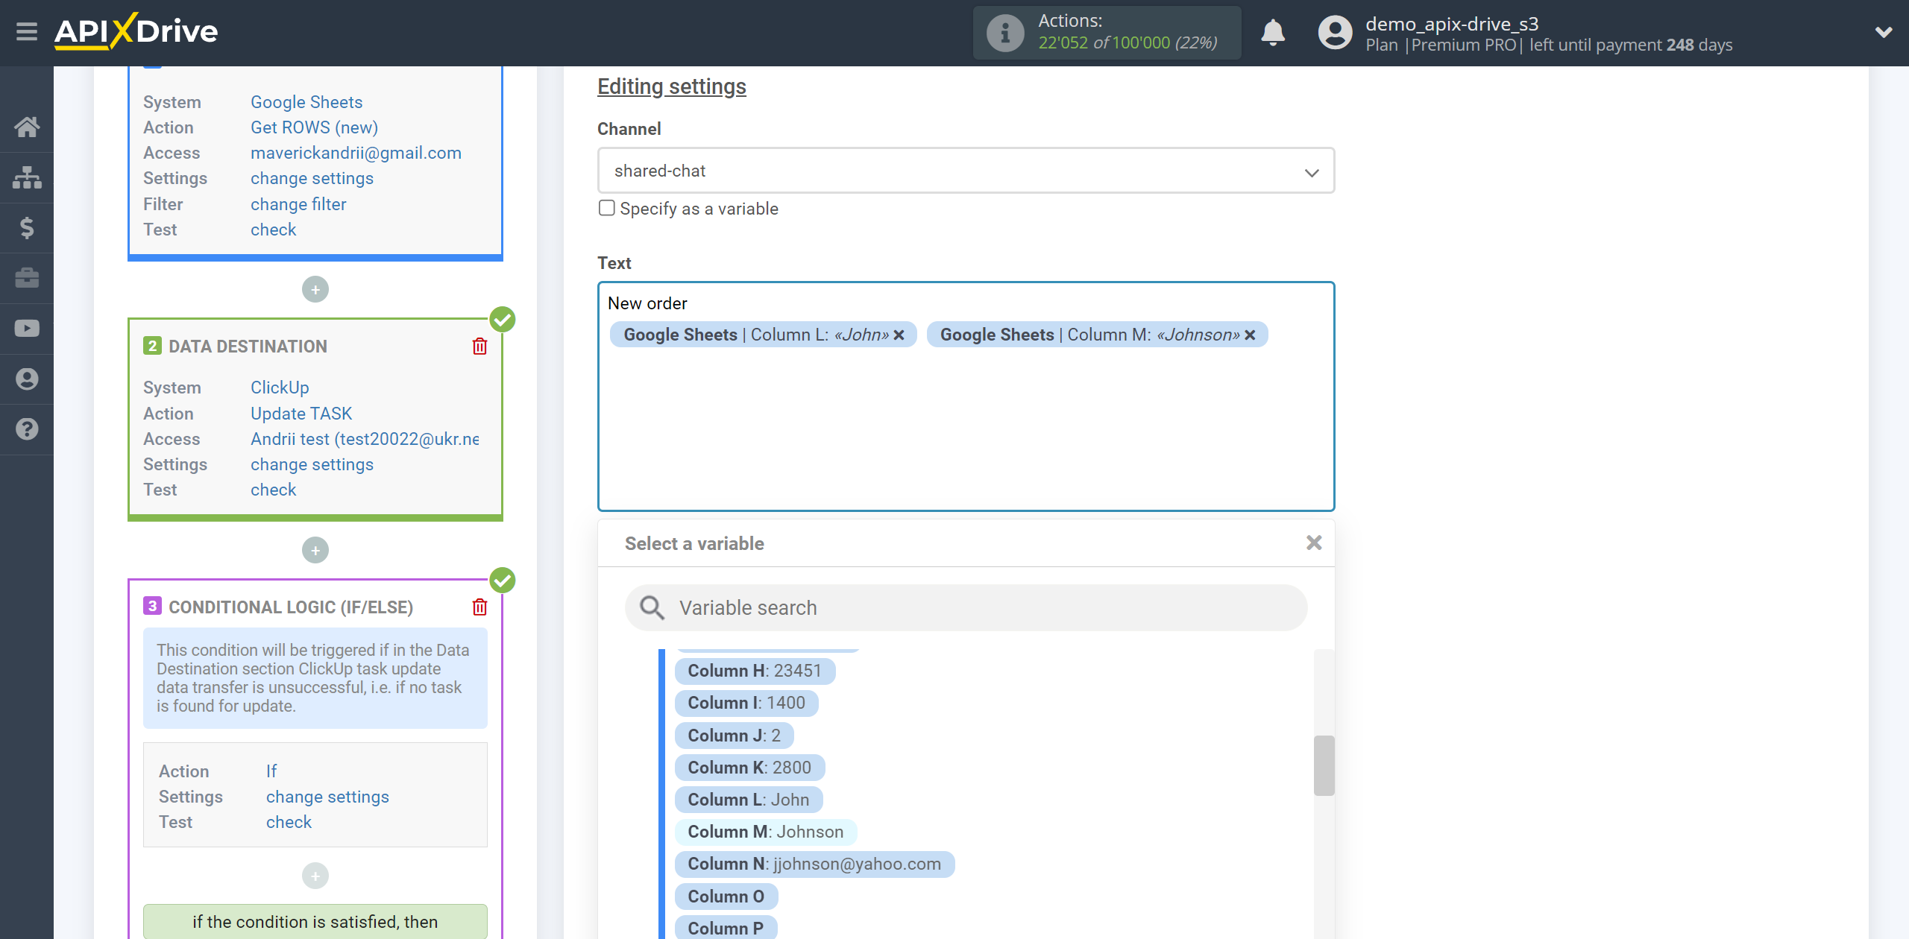The image size is (1909, 939).
Task: Check the Column O variable option
Action: (726, 897)
